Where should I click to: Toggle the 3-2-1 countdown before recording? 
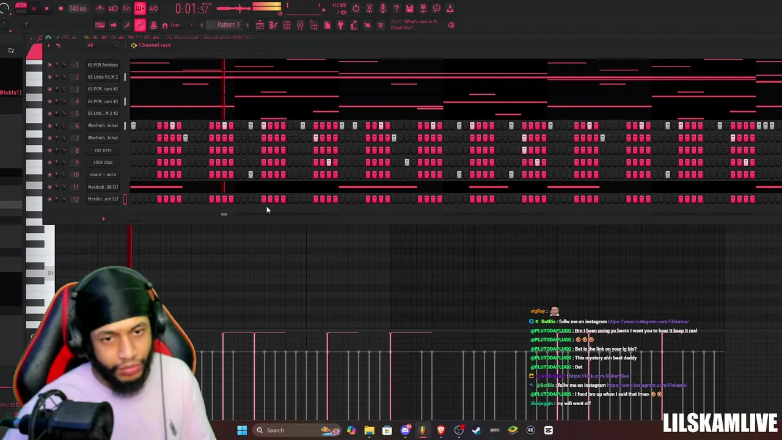coord(126,9)
